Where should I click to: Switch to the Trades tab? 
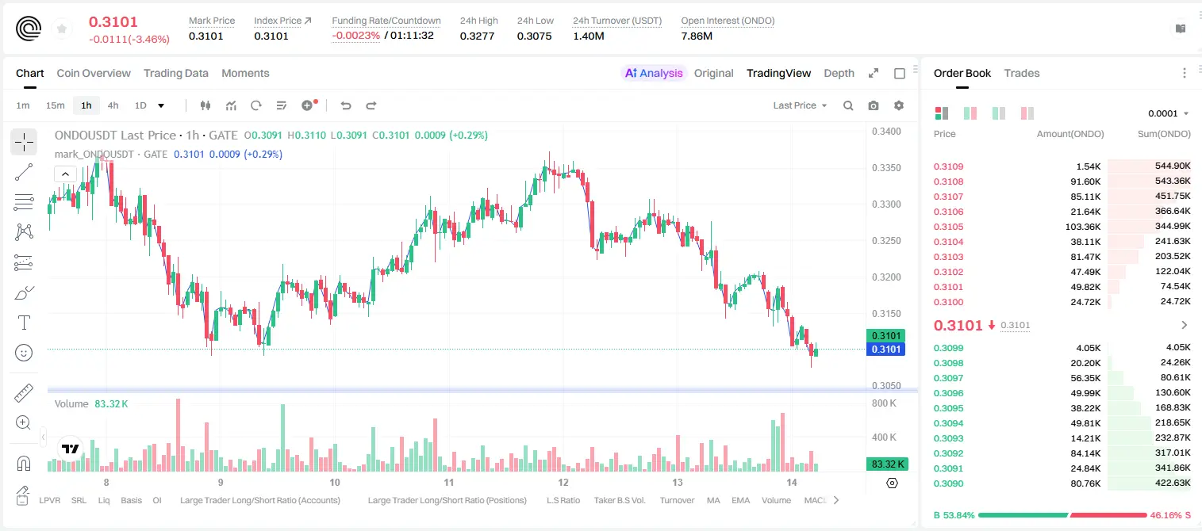(x=1022, y=73)
